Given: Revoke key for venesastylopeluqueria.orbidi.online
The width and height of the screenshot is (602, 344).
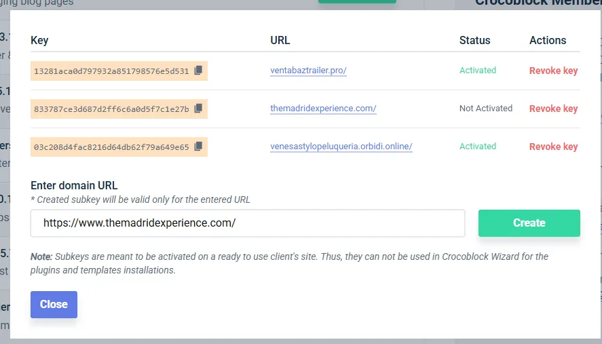Looking at the screenshot, I should [x=553, y=147].
